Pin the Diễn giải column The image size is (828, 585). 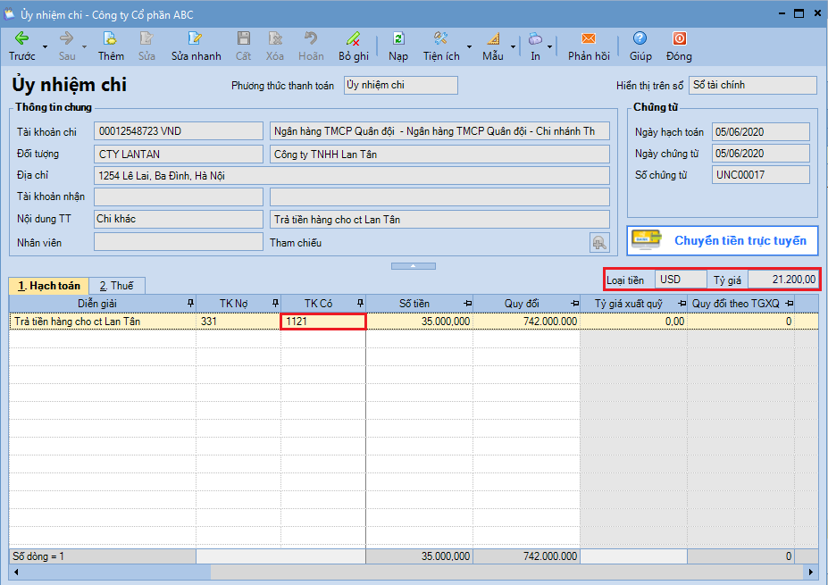point(190,303)
